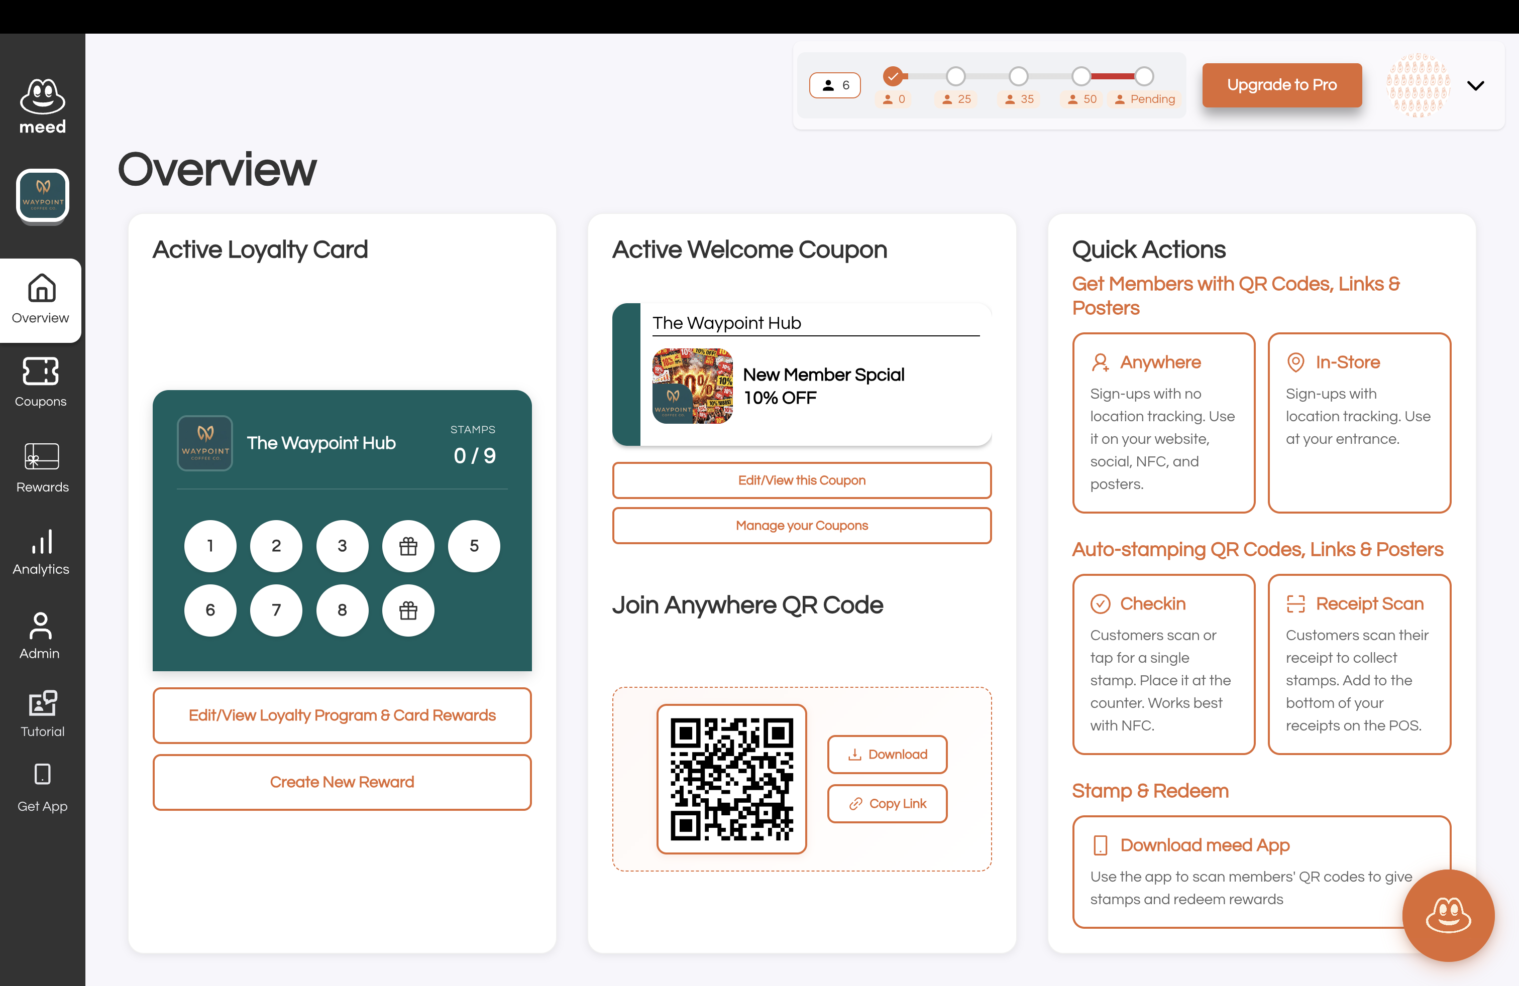Click the Upgrade to Pro button

point(1281,85)
